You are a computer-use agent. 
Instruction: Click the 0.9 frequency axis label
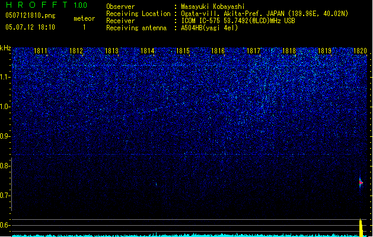(5, 136)
